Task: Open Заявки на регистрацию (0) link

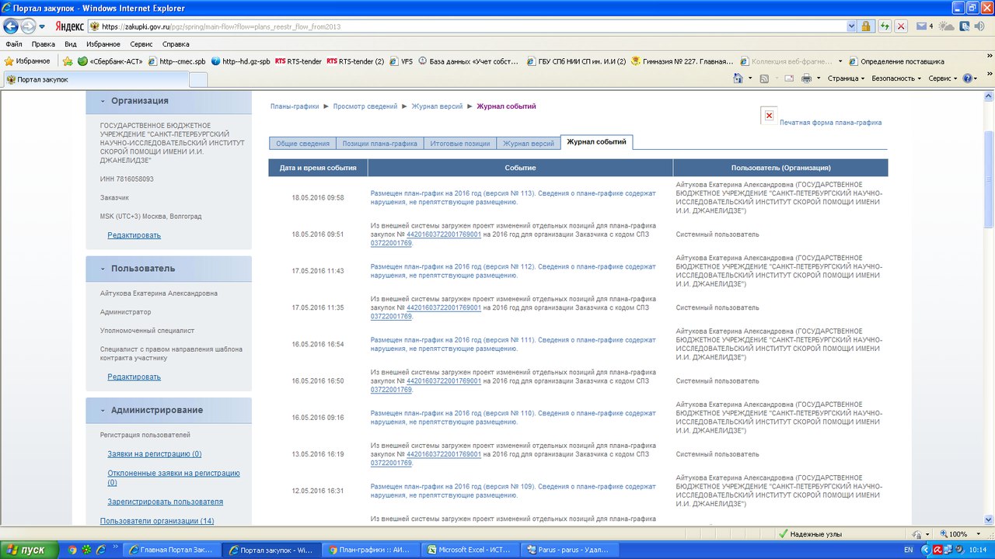Action: click(155, 453)
